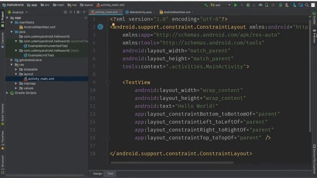This screenshot has width=317, height=178.
Task: Open the Build Variants side panel
Action: (x=2, y=115)
